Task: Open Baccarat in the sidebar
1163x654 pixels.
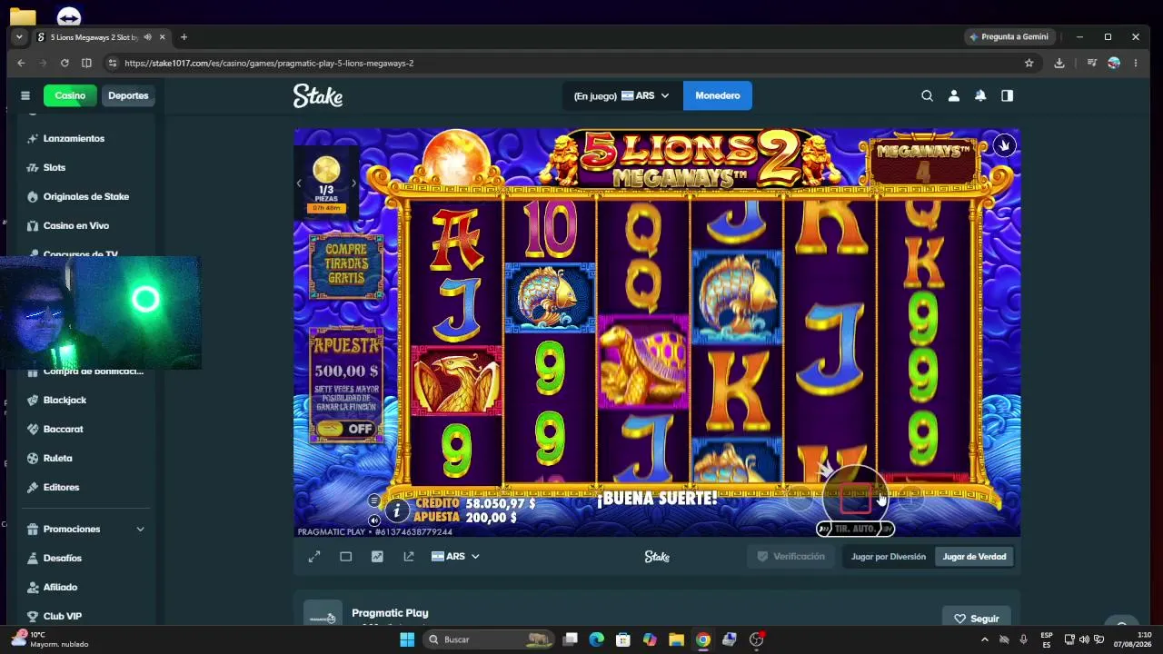Action: (63, 429)
